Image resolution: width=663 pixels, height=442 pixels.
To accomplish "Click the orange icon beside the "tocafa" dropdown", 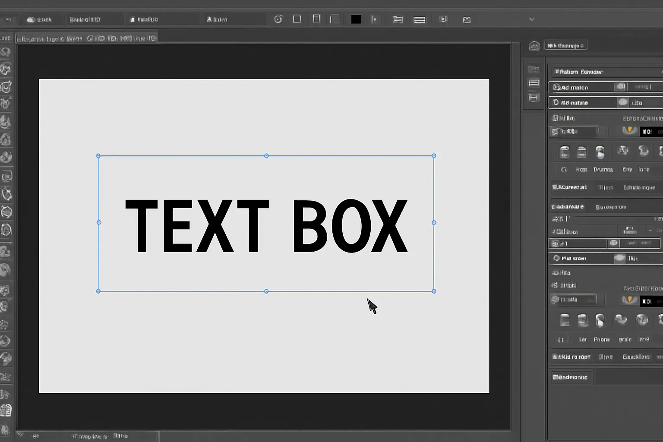I will (x=629, y=299).
